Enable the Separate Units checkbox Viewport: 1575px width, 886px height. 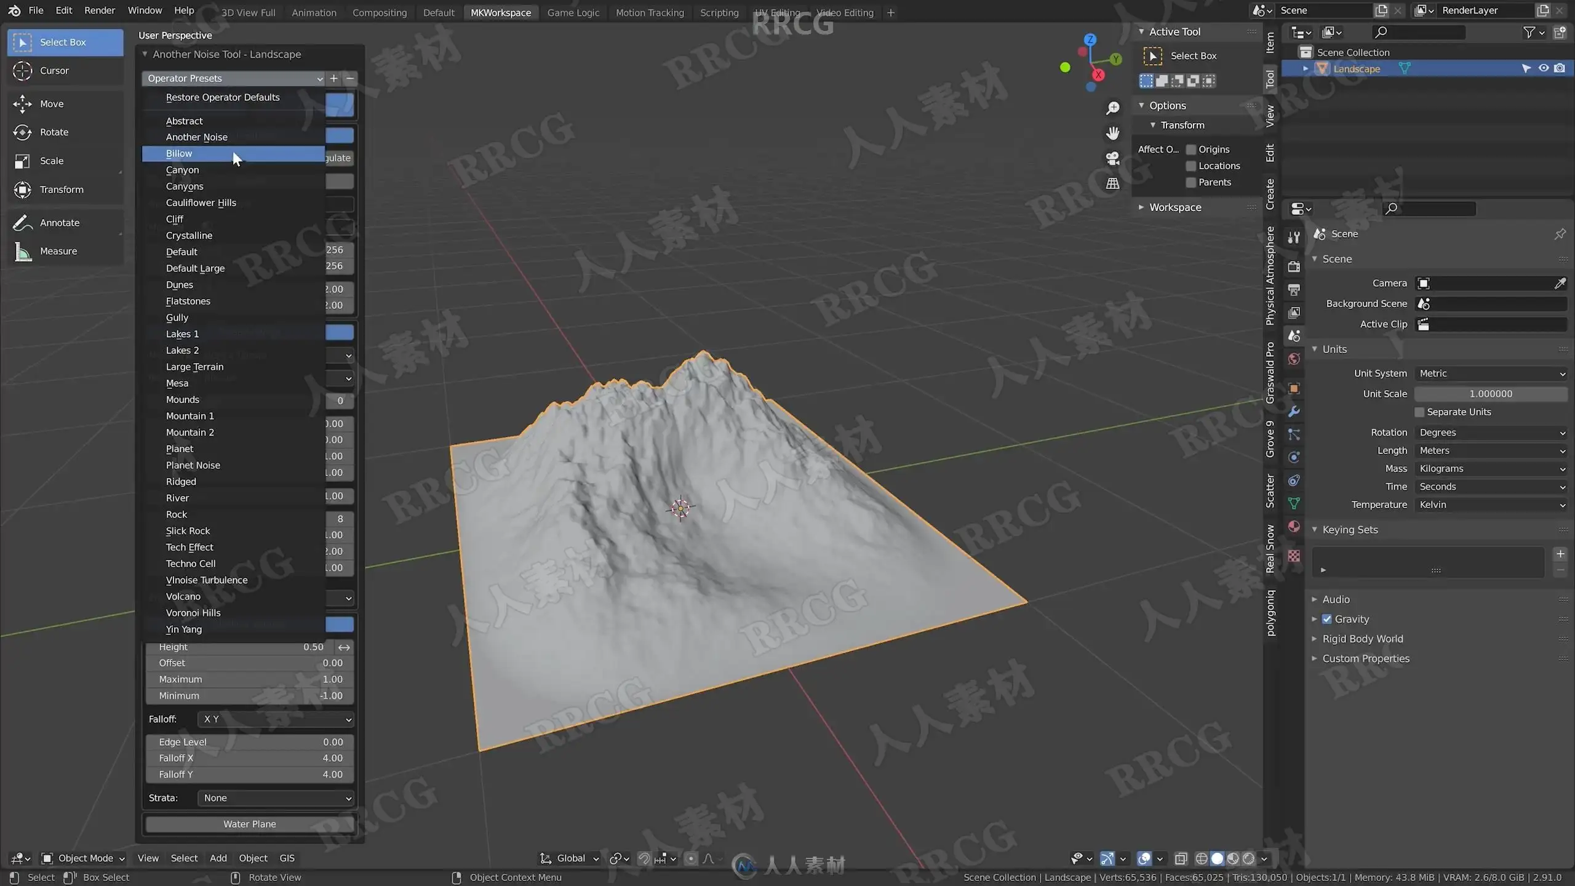tap(1419, 412)
